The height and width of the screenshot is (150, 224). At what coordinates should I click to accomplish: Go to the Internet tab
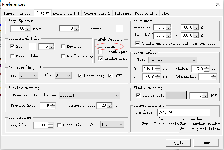click(122, 13)
